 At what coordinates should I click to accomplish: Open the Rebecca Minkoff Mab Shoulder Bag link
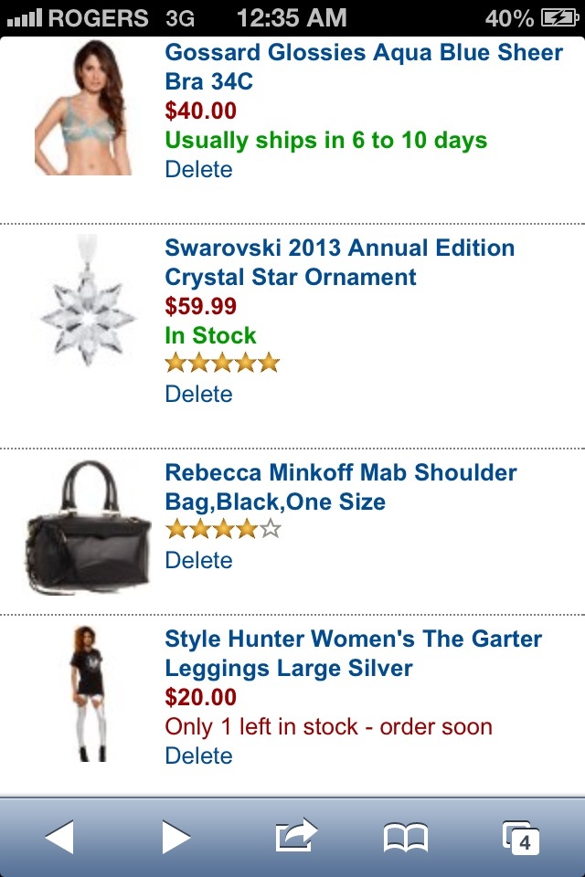click(340, 487)
